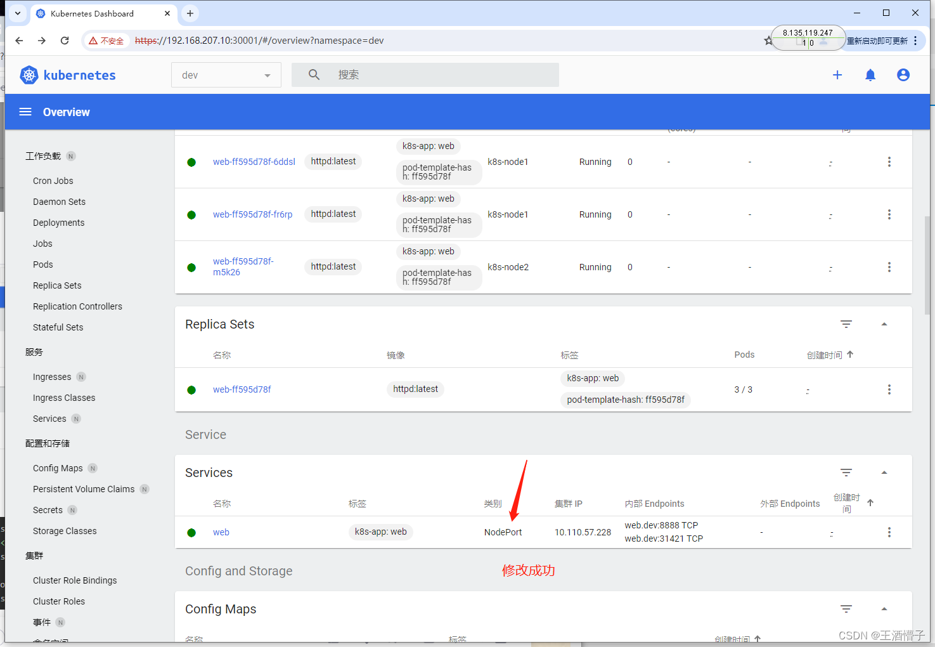Image resolution: width=935 pixels, height=647 pixels.
Task: Open Persistent Volume Claims in sidebar
Action: click(84, 489)
